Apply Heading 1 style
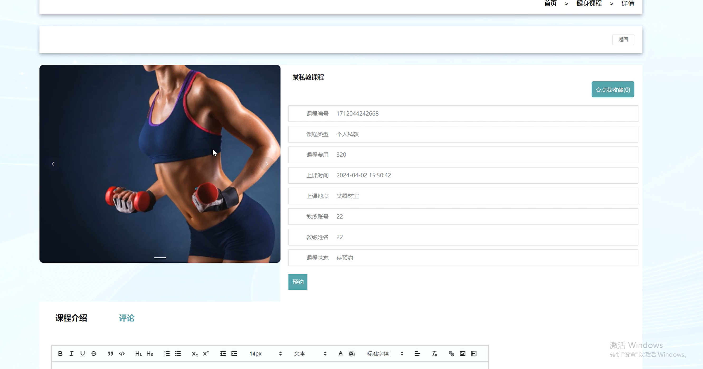Image resolution: width=703 pixels, height=369 pixels. click(x=138, y=354)
